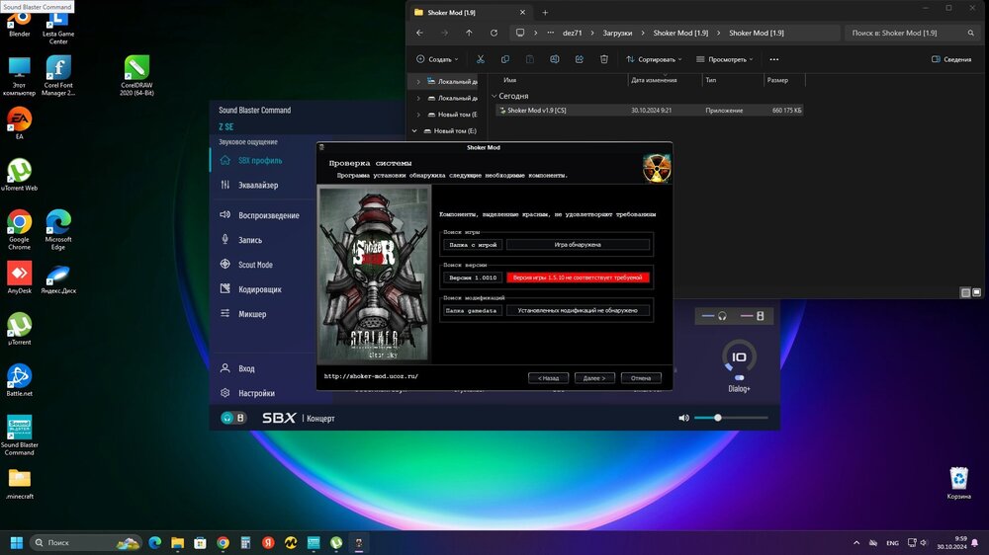
Task: Open the Эквалайзер section in Sound Blaster
Action: click(257, 185)
